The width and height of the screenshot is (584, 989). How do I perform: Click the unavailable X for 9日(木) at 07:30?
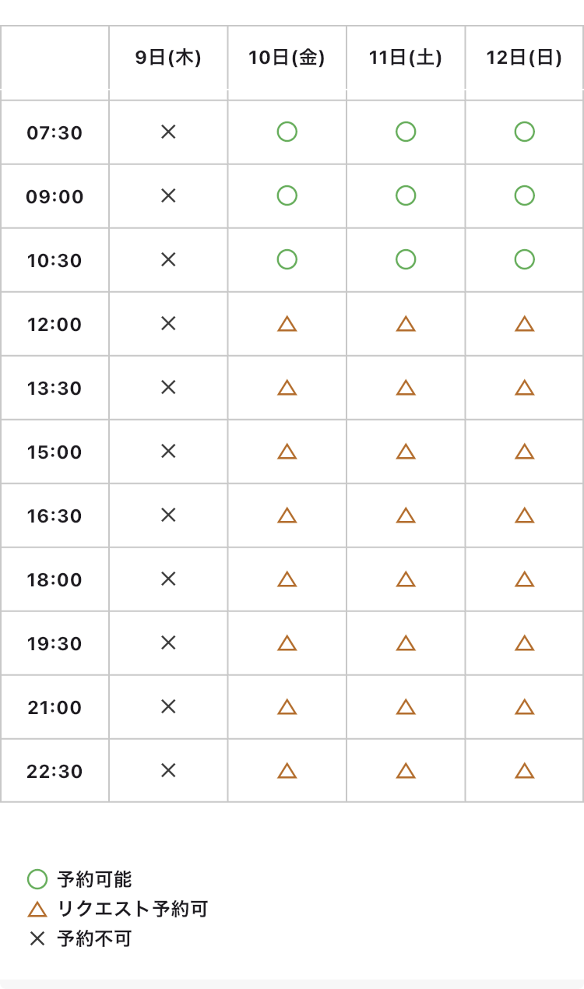tap(168, 132)
